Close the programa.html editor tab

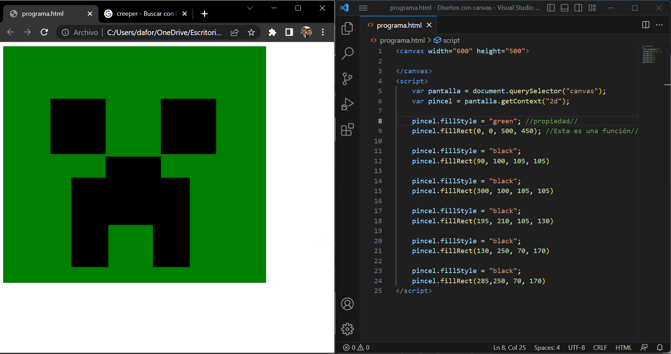[429, 25]
